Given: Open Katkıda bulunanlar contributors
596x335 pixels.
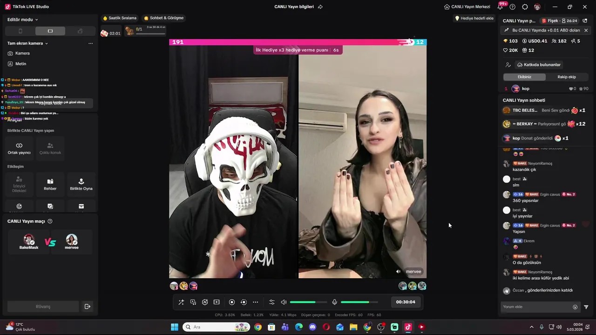Looking at the screenshot, I should pos(539,65).
